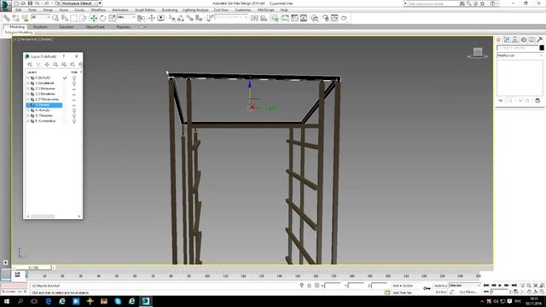Open the Material Editor icon
546x307 pixels.
pos(315,18)
